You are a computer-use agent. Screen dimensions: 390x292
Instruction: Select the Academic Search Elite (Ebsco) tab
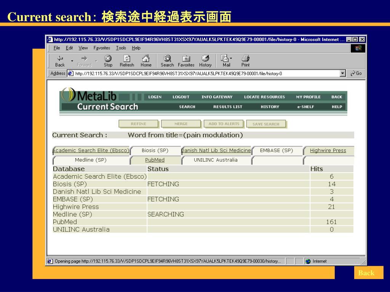coord(91,151)
